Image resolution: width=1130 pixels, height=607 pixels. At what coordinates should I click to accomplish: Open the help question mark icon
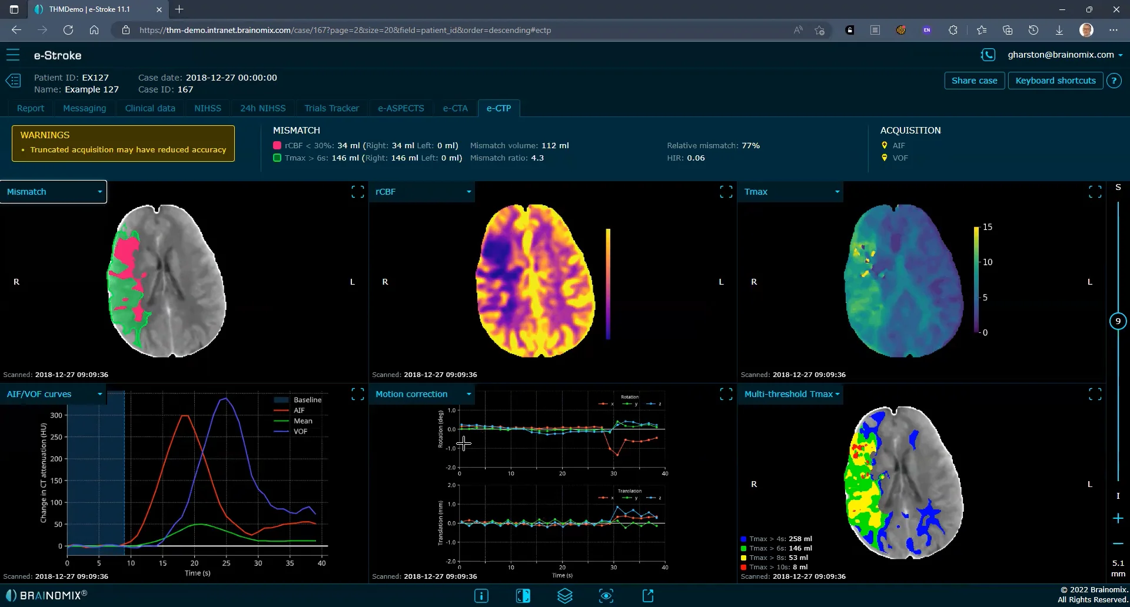click(1114, 81)
